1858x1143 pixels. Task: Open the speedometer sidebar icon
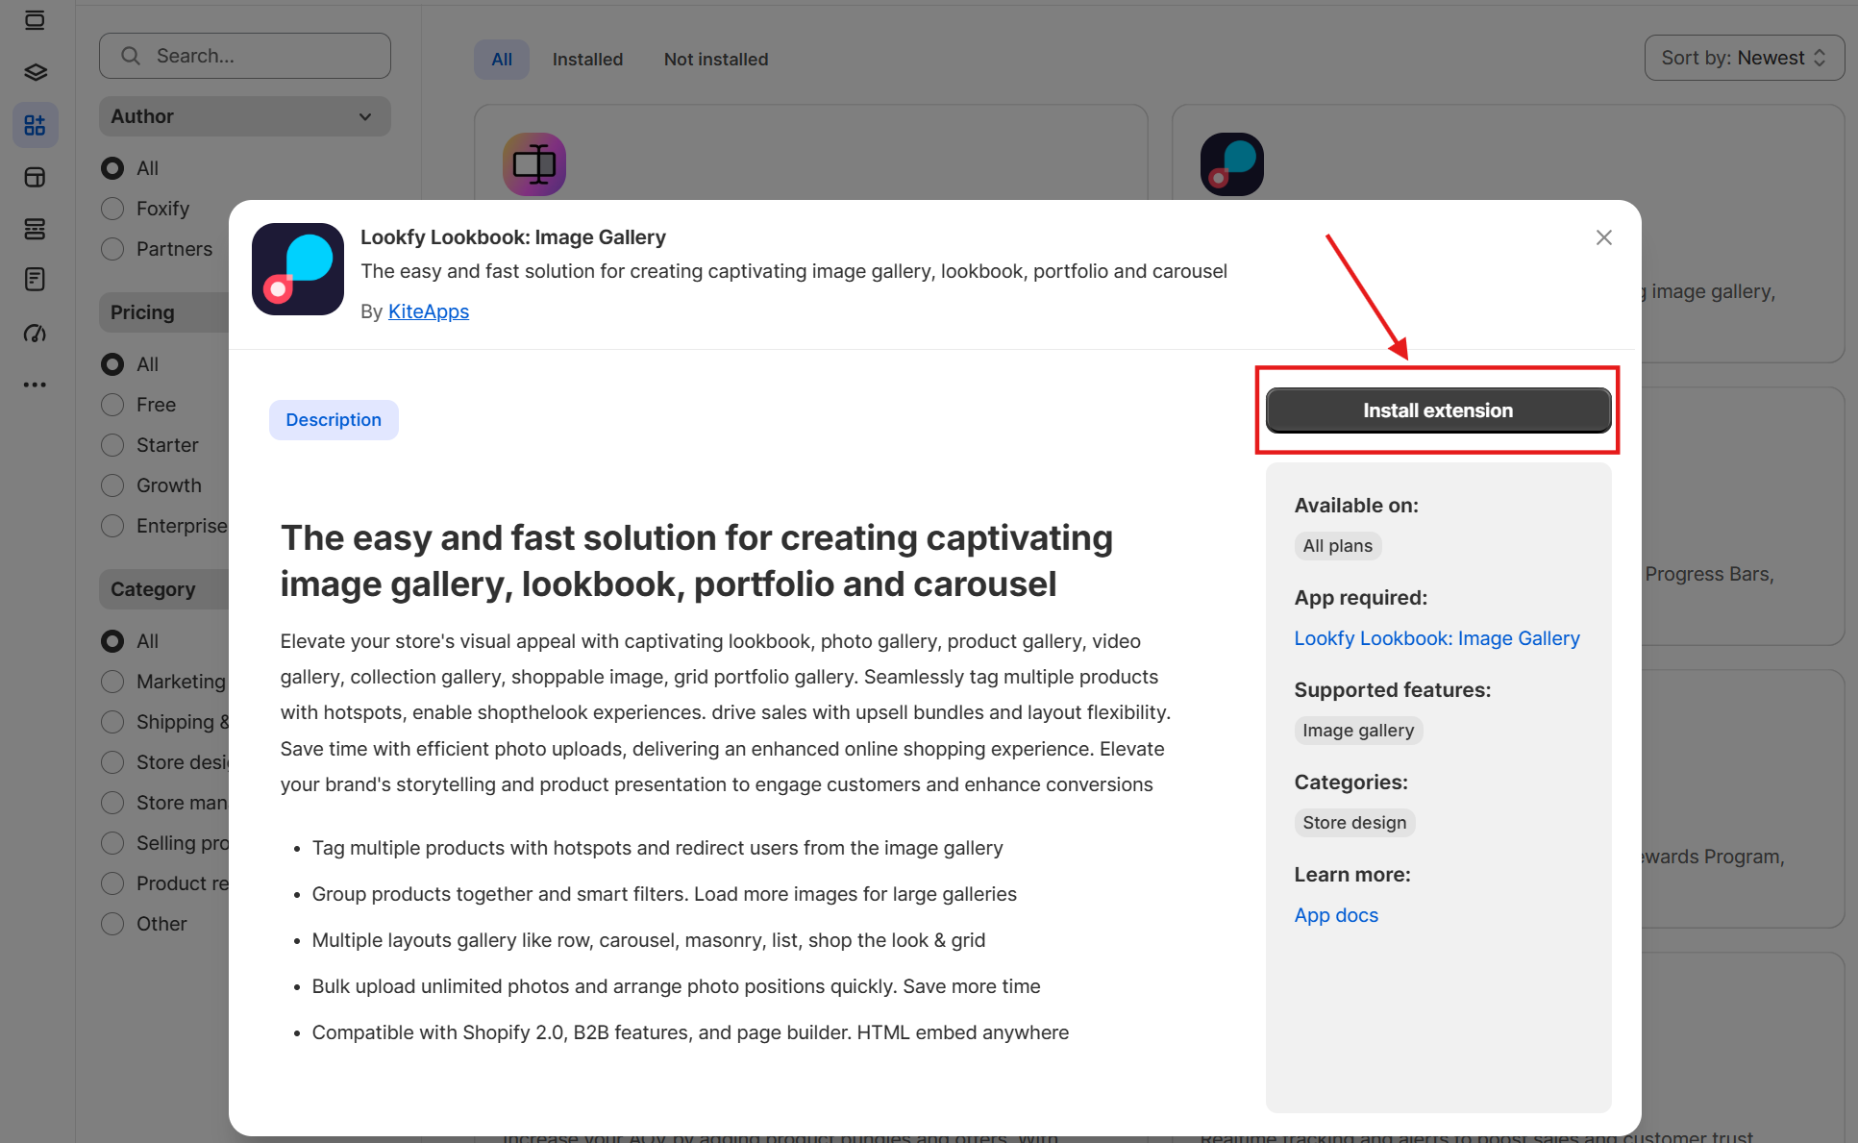35,333
